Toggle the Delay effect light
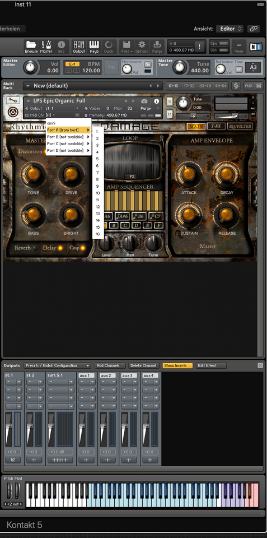 60,248
